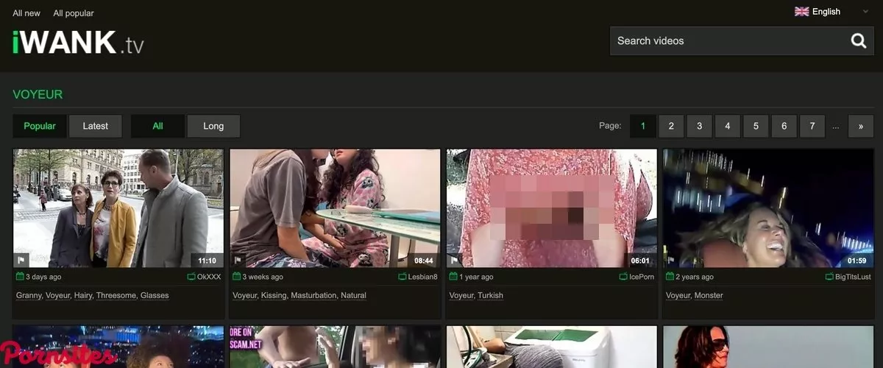Open the English language dropdown
The image size is (883, 368).
click(x=826, y=12)
